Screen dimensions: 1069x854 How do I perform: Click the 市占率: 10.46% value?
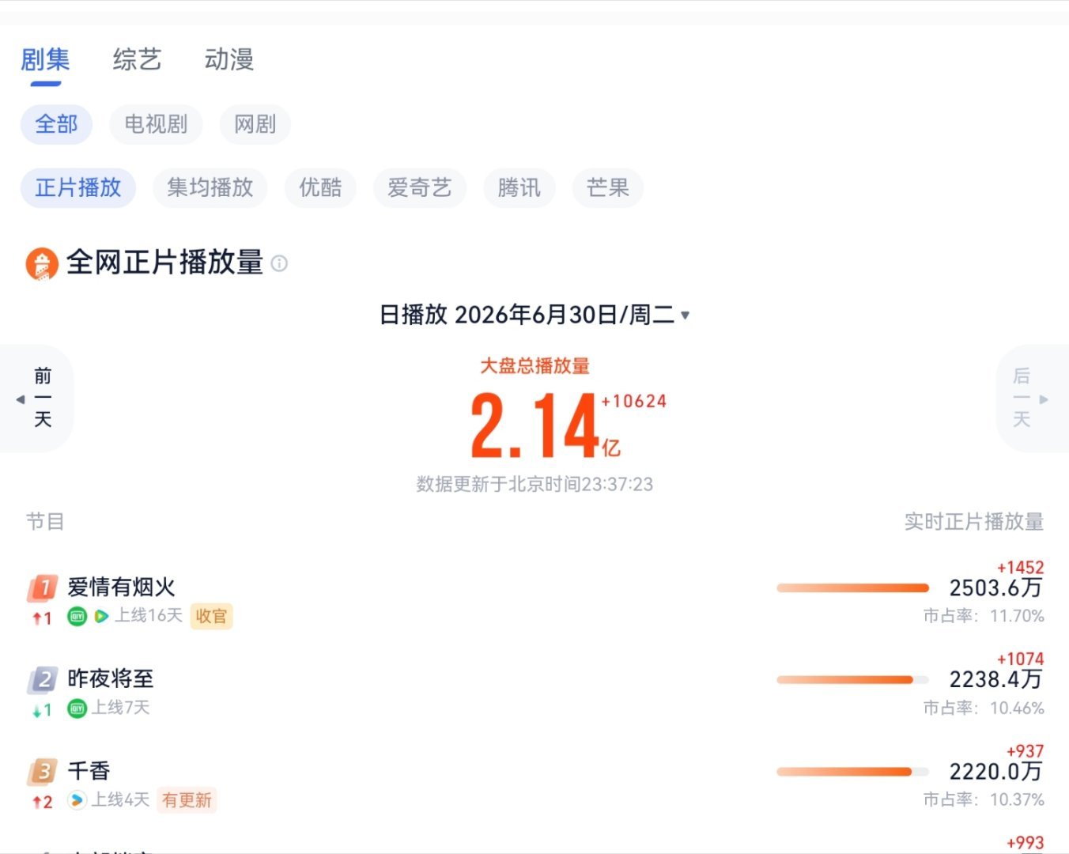click(x=984, y=709)
